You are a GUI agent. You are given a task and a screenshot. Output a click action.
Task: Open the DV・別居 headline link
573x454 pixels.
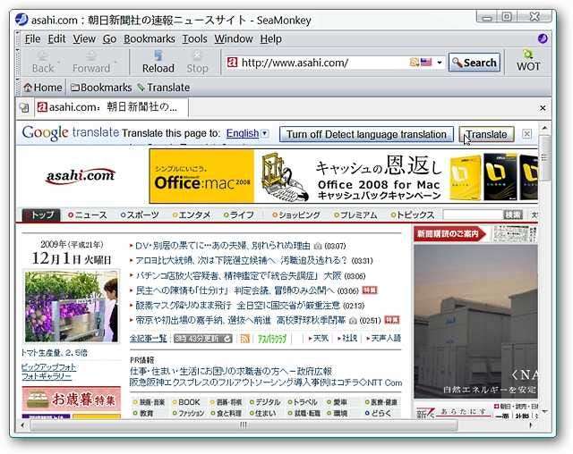[x=223, y=246]
